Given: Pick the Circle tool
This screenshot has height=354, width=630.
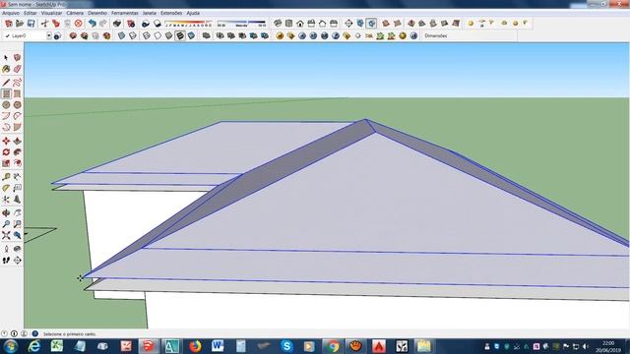Looking at the screenshot, I should (6, 105).
